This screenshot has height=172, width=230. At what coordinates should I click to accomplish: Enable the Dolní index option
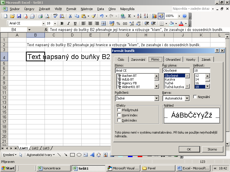click(x=119, y=120)
